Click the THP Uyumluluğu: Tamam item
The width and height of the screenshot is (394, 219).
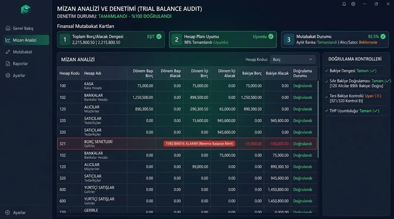coord(352,111)
